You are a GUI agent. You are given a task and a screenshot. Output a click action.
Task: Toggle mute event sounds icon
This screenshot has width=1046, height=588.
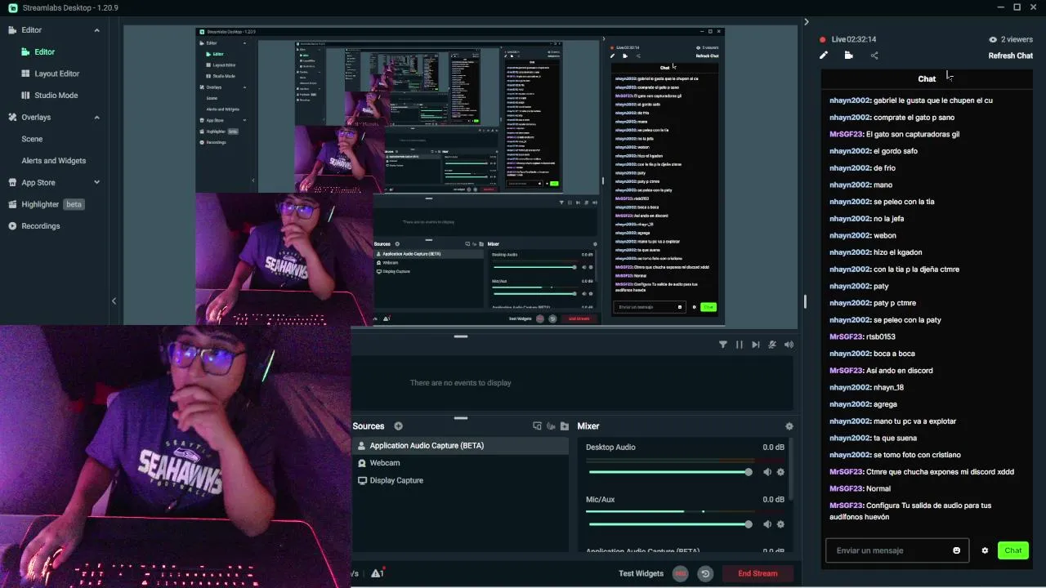click(x=772, y=345)
